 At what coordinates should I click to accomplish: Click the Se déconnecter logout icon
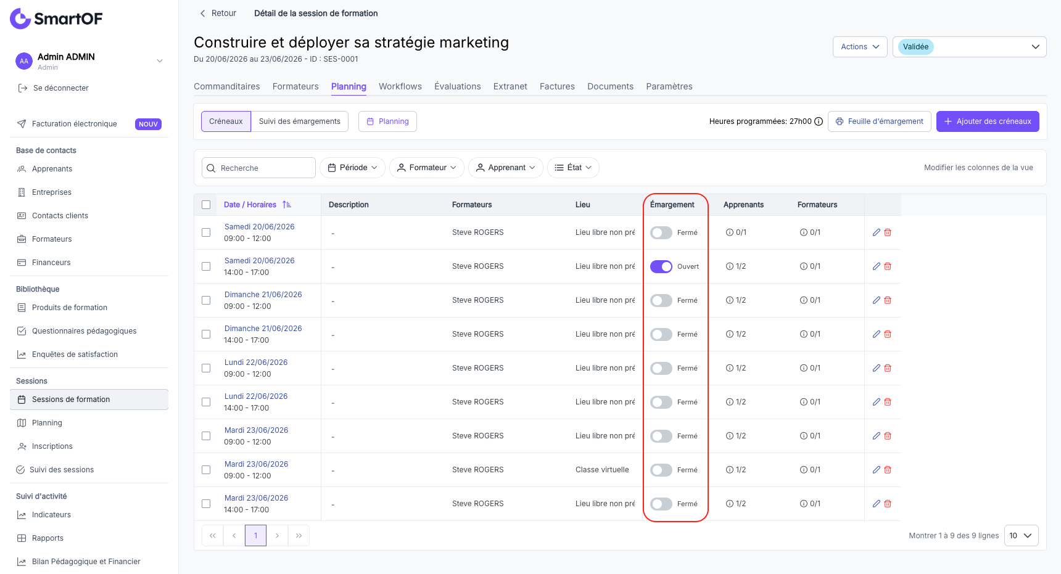23,88
